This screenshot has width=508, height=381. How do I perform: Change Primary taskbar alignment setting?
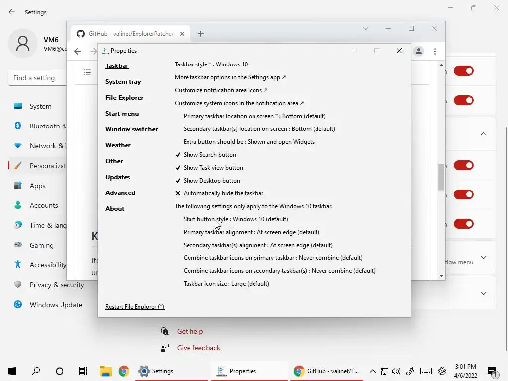(x=252, y=232)
